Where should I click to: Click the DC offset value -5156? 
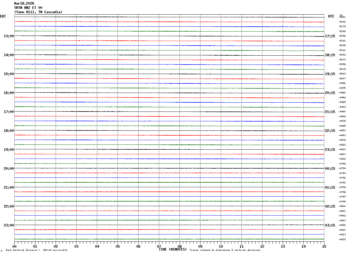[342, 36]
